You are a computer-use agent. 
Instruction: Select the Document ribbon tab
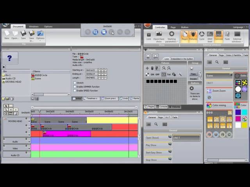point(18,26)
